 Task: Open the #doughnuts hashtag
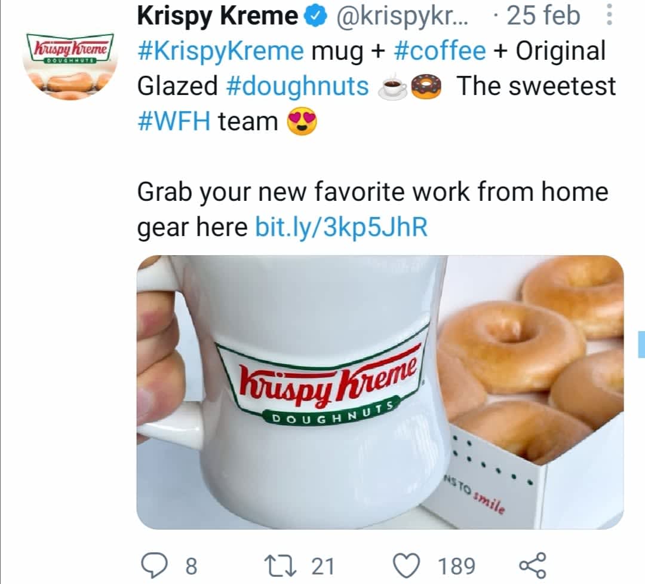297,86
